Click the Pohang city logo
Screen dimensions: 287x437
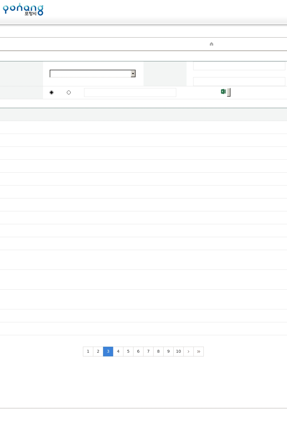coord(23,9)
